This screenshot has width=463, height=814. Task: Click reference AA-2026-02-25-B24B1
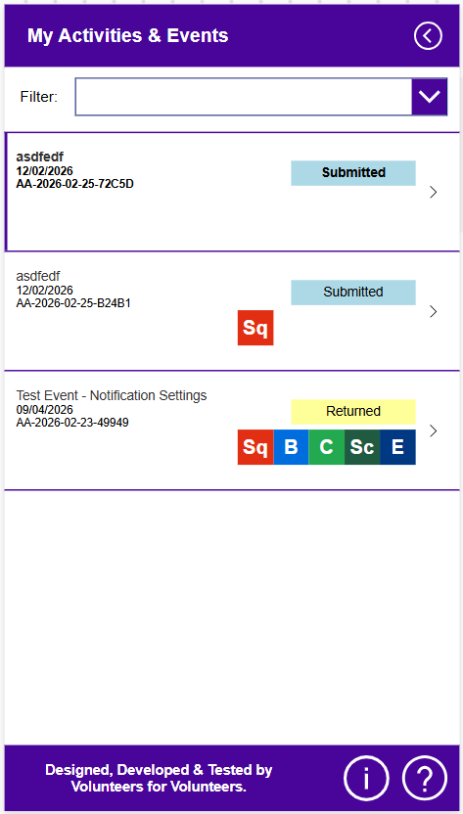[x=73, y=303]
